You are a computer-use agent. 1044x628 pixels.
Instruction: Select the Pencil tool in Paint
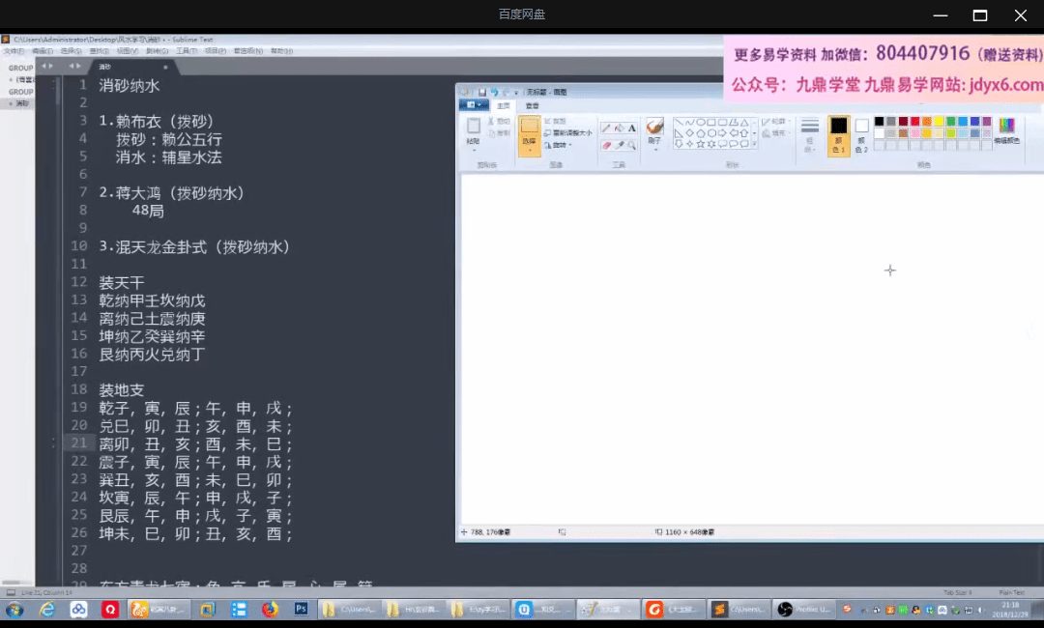pyautogui.click(x=605, y=128)
